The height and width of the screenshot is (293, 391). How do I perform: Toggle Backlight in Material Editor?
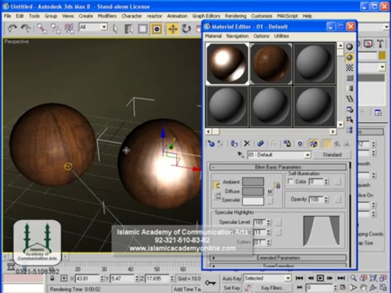(349, 57)
